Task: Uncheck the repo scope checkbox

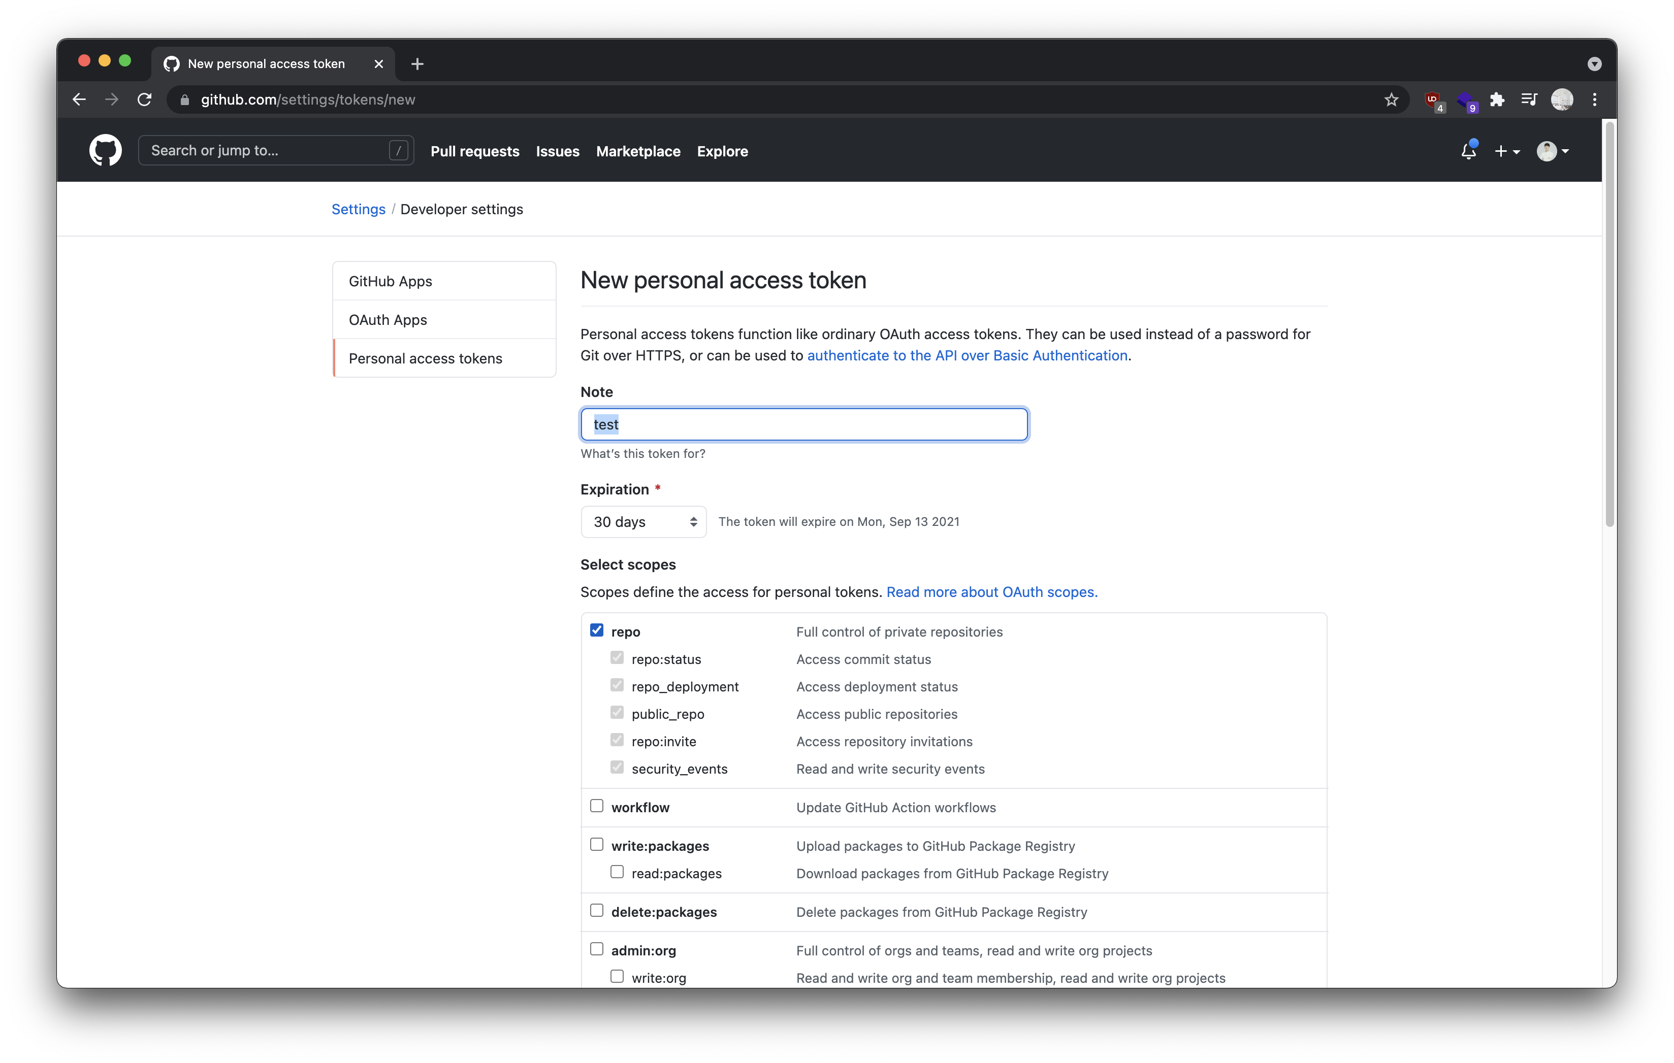Action: [x=596, y=630]
